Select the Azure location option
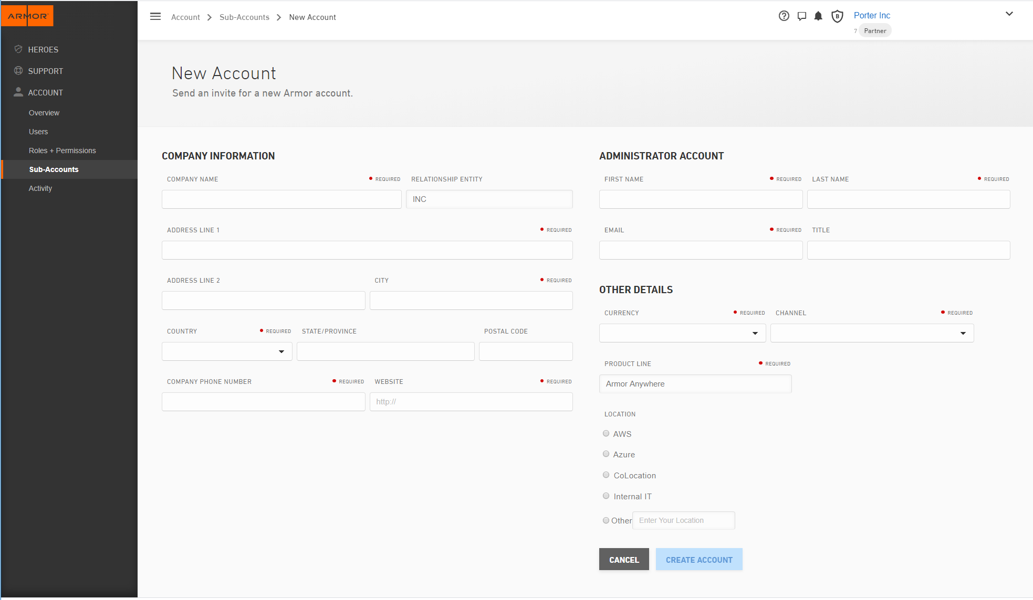The width and height of the screenshot is (1033, 600). point(606,454)
